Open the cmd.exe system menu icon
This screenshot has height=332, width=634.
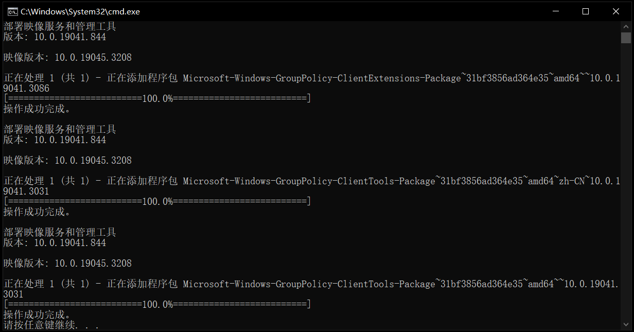point(12,11)
